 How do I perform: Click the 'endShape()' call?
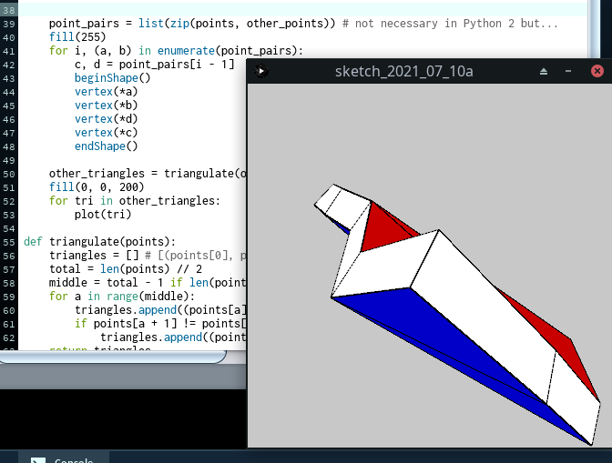point(107,146)
